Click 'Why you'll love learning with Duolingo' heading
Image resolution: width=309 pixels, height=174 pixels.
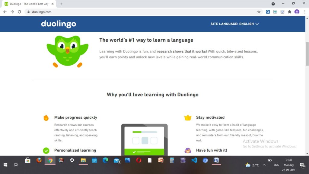pyautogui.click(x=152, y=95)
